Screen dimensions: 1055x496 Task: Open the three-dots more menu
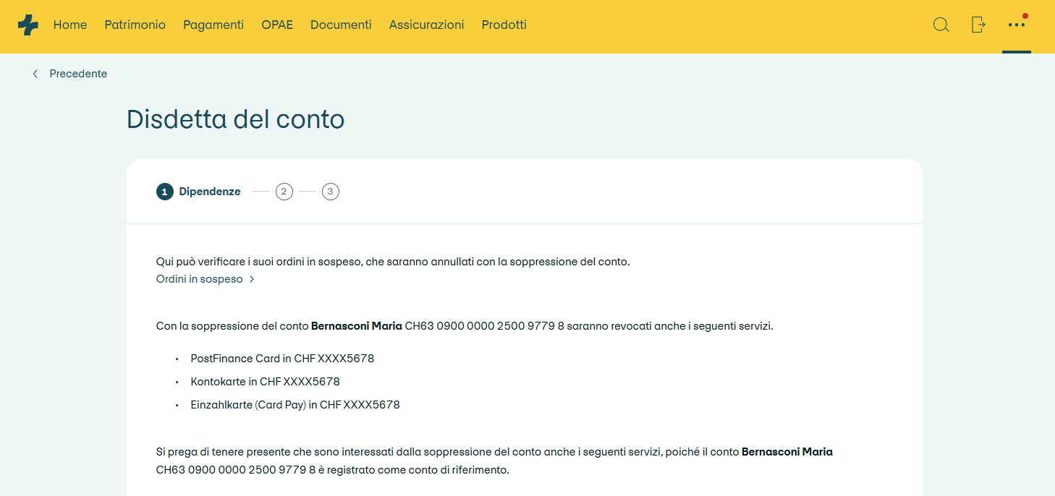click(1017, 25)
